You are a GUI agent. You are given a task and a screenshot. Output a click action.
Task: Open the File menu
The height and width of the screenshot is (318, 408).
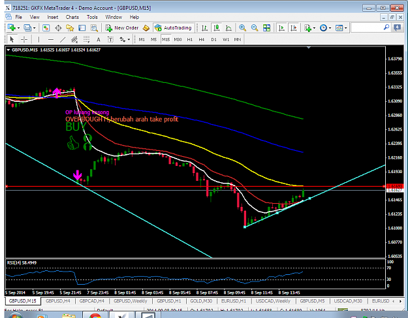(18, 17)
